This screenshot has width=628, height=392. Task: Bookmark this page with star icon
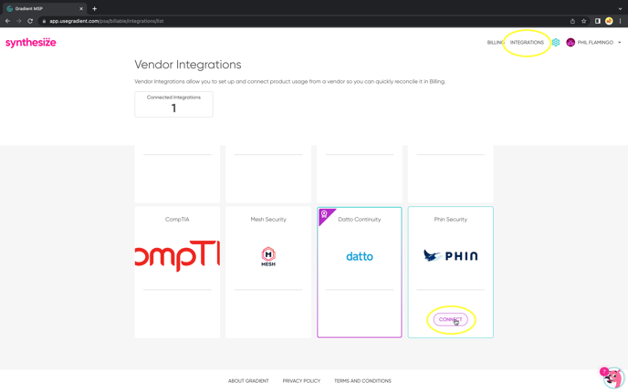pyautogui.click(x=584, y=21)
